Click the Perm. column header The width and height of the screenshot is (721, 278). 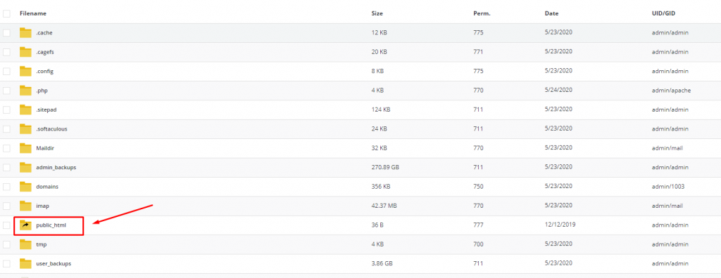[482, 14]
